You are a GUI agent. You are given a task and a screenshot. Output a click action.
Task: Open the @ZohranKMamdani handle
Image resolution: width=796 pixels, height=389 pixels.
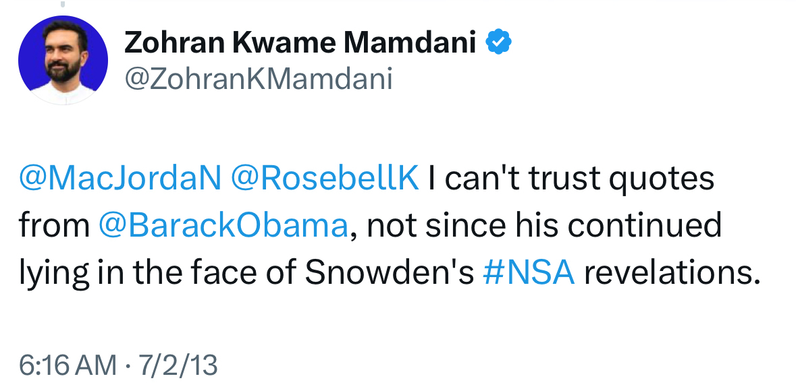point(258,79)
